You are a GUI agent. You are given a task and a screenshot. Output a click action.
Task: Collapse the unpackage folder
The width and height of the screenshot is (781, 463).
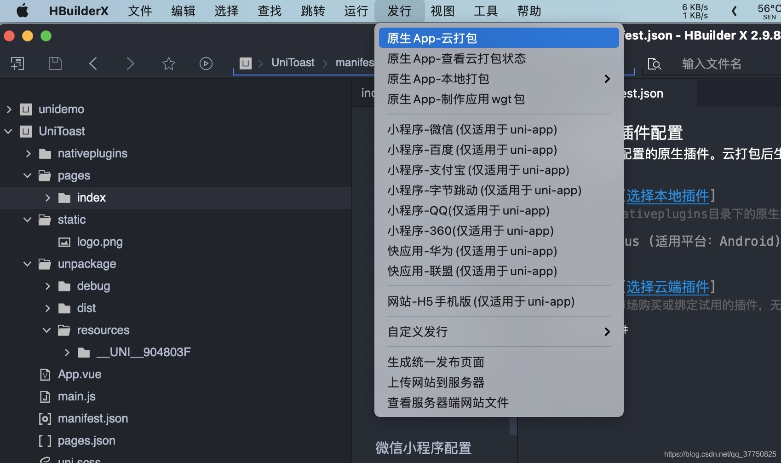click(28, 264)
